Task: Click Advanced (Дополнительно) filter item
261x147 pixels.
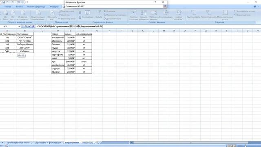Action: click(x=113, y=19)
